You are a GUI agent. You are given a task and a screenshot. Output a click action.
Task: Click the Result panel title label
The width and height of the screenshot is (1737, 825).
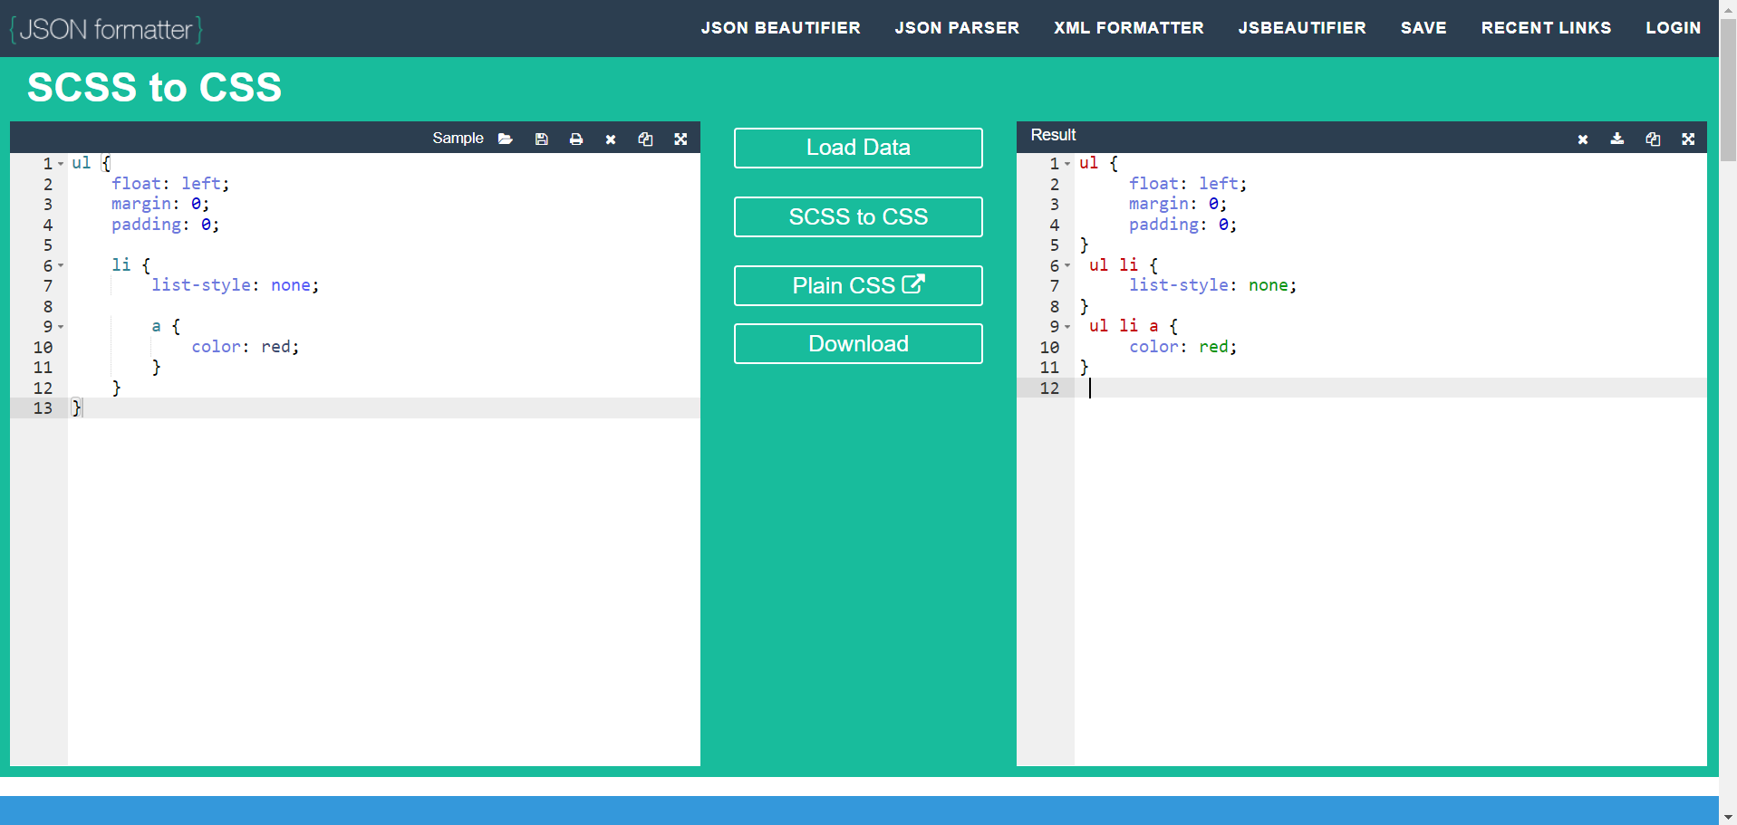click(1053, 135)
